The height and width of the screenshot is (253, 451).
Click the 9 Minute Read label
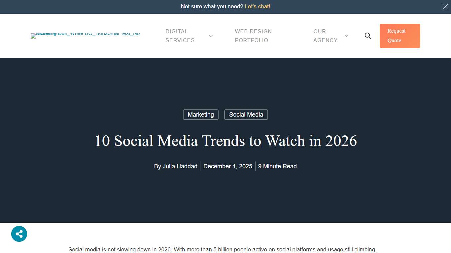[x=277, y=166]
